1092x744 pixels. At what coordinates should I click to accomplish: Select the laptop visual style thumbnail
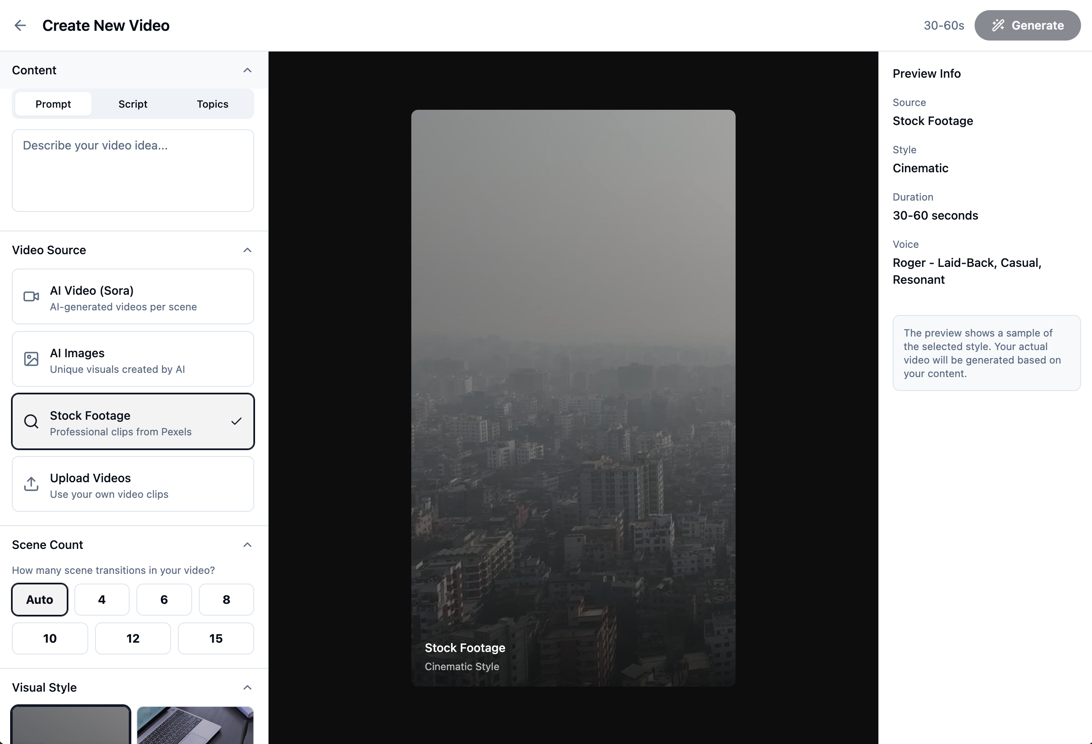[195, 725]
